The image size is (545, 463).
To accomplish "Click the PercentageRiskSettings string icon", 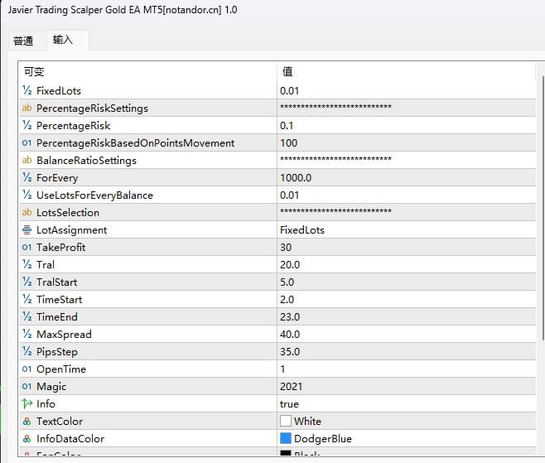I will [x=27, y=108].
